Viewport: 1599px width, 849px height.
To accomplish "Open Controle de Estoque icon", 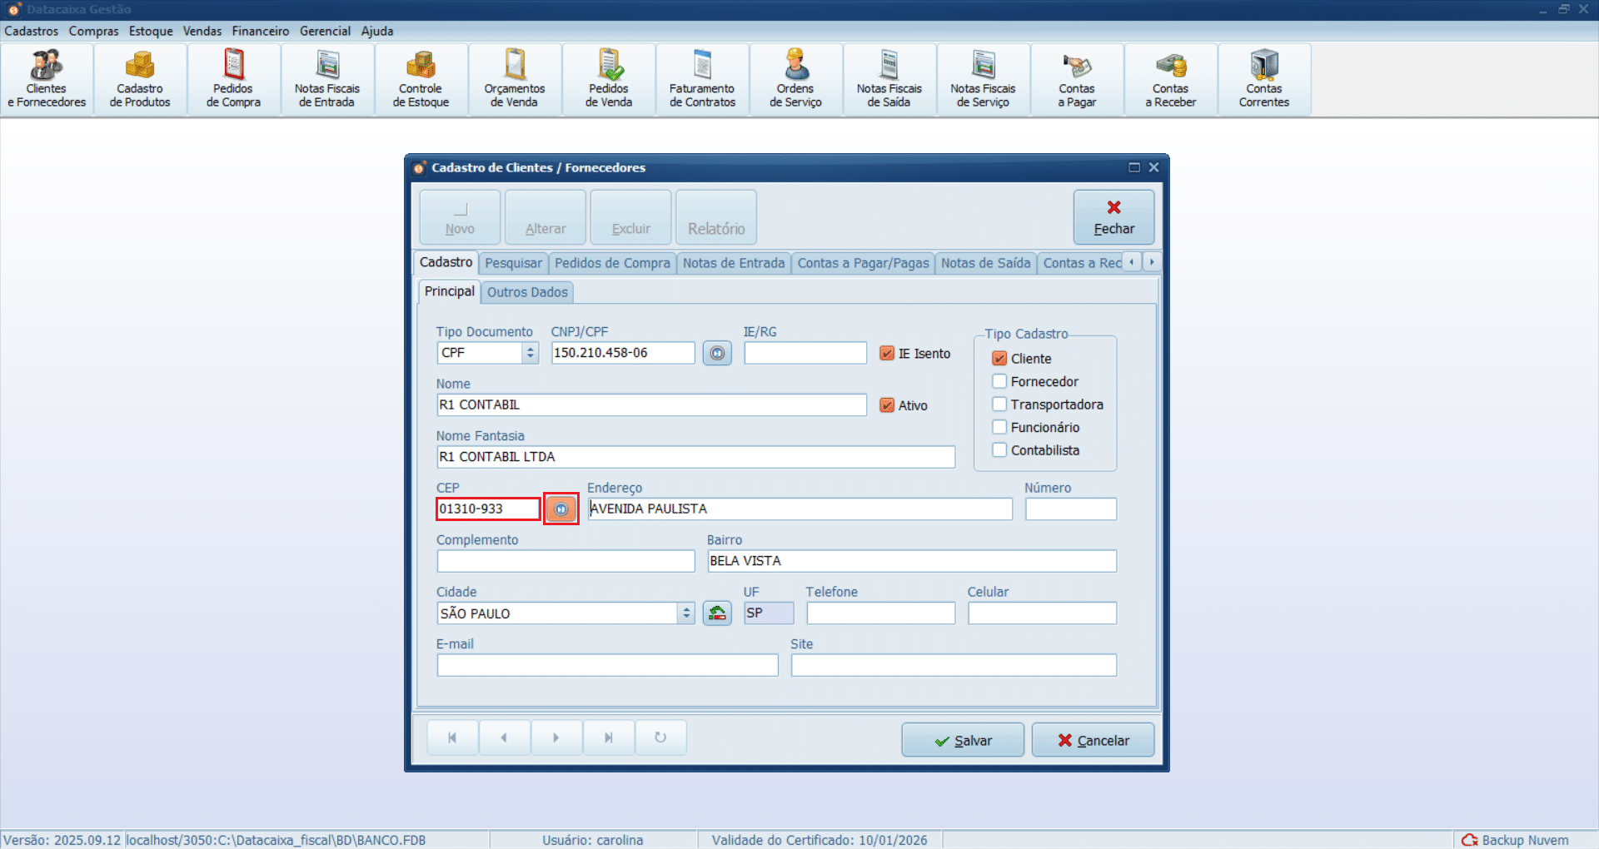I will [x=421, y=80].
